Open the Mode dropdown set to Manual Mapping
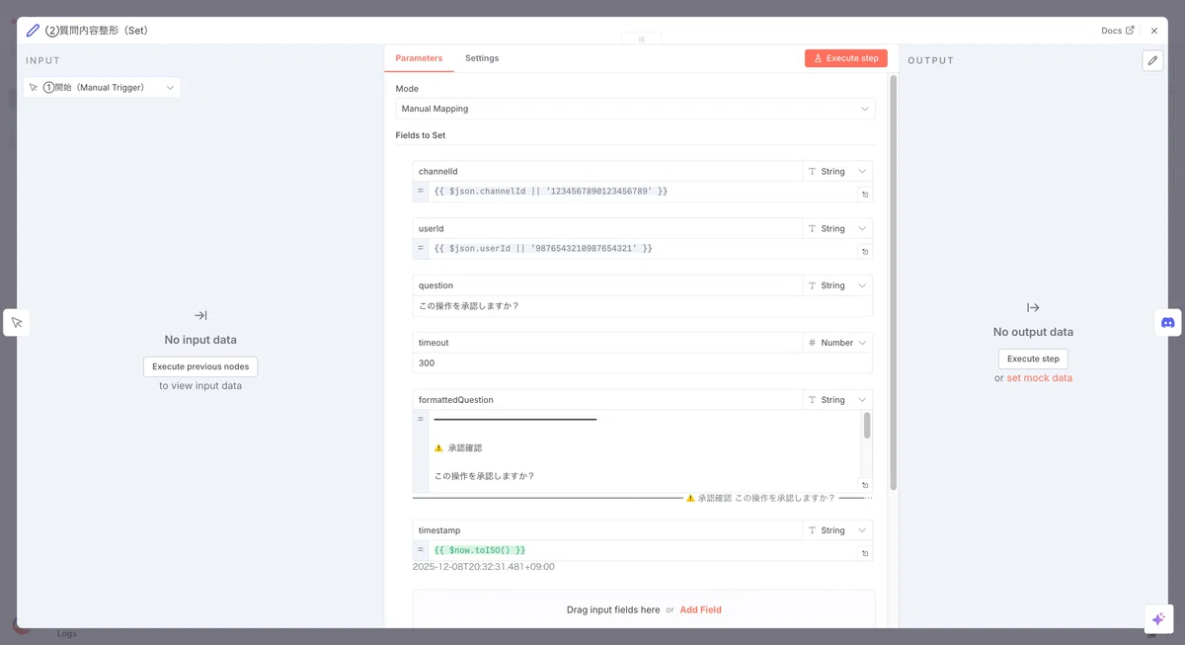The image size is (1185, 645). point(635,109)
